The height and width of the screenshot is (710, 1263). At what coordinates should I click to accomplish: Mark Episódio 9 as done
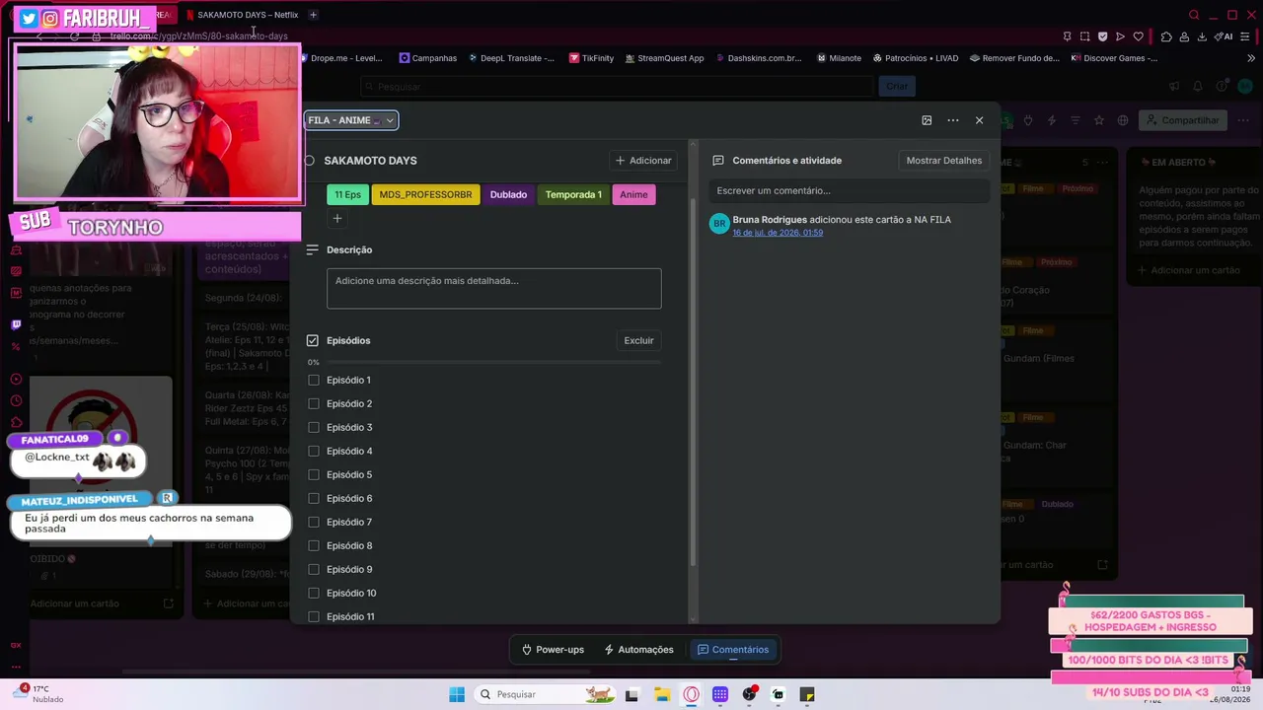click(314, 569)
